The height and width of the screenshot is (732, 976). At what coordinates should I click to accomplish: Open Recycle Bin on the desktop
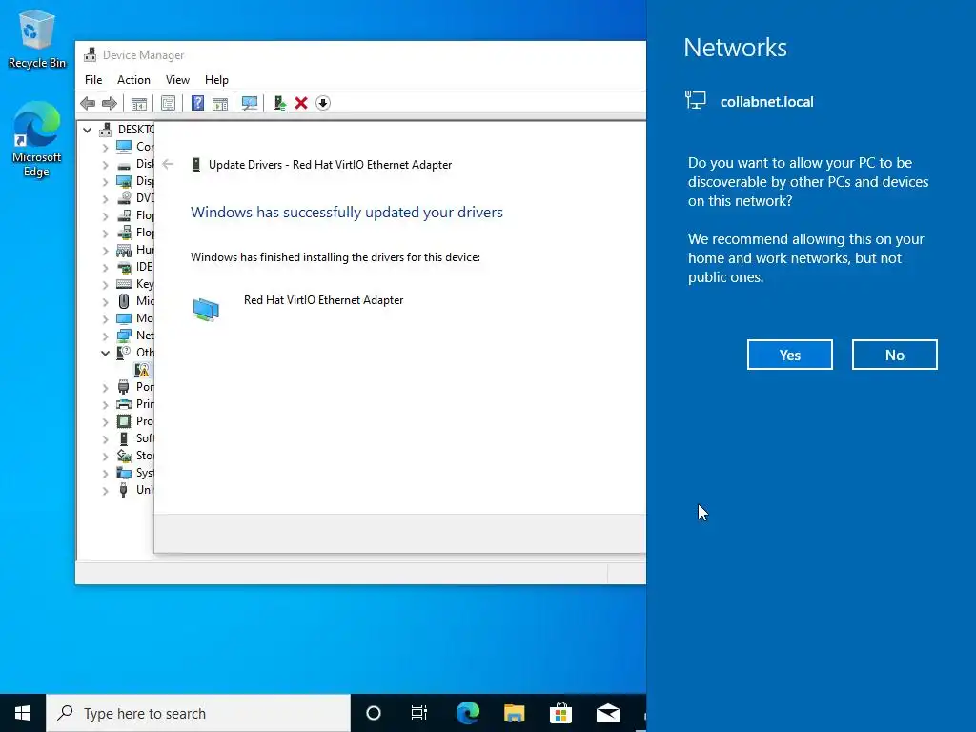[x=37, y=39]
